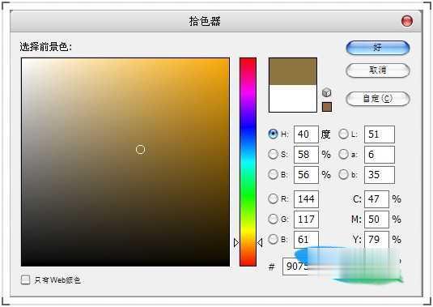Close the 拾色器 dialog with the red button
The image size is (433, 307).
407,21
